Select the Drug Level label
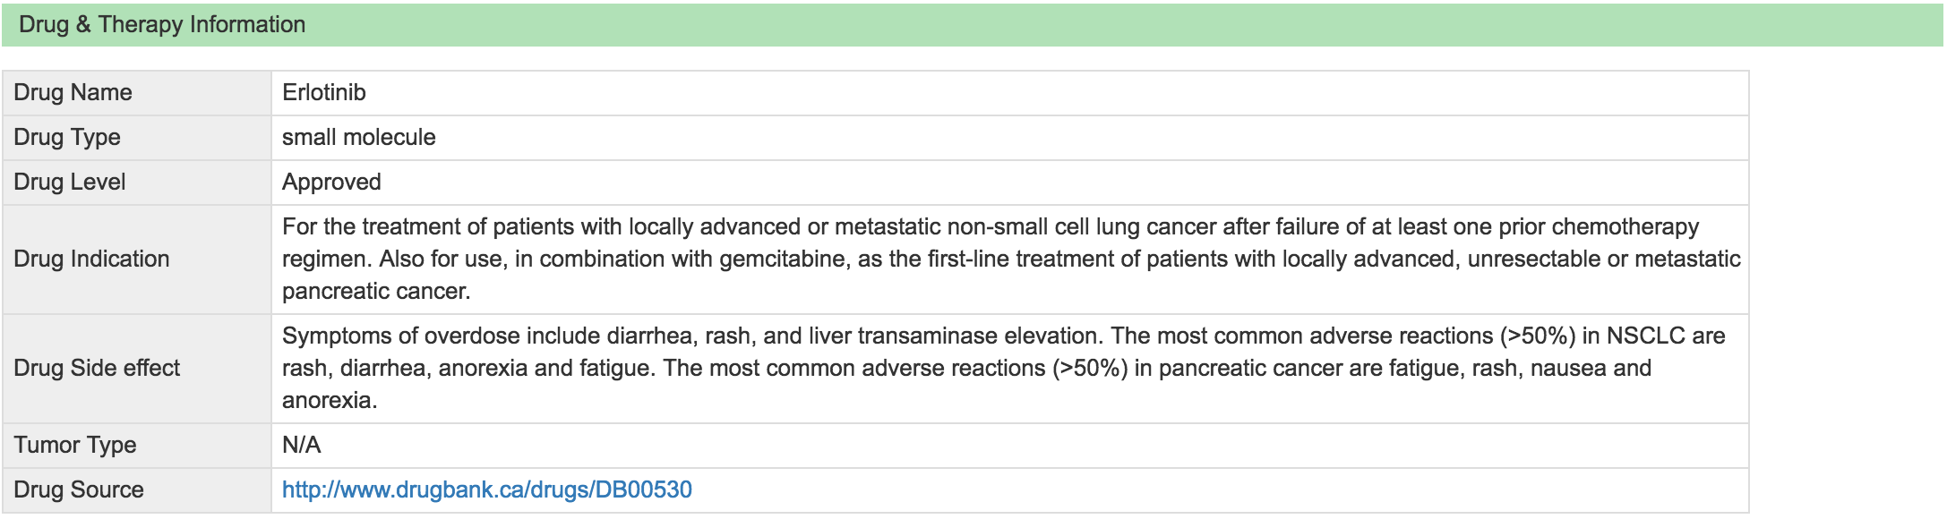The image size is (1947, 519). pos(70,182)
